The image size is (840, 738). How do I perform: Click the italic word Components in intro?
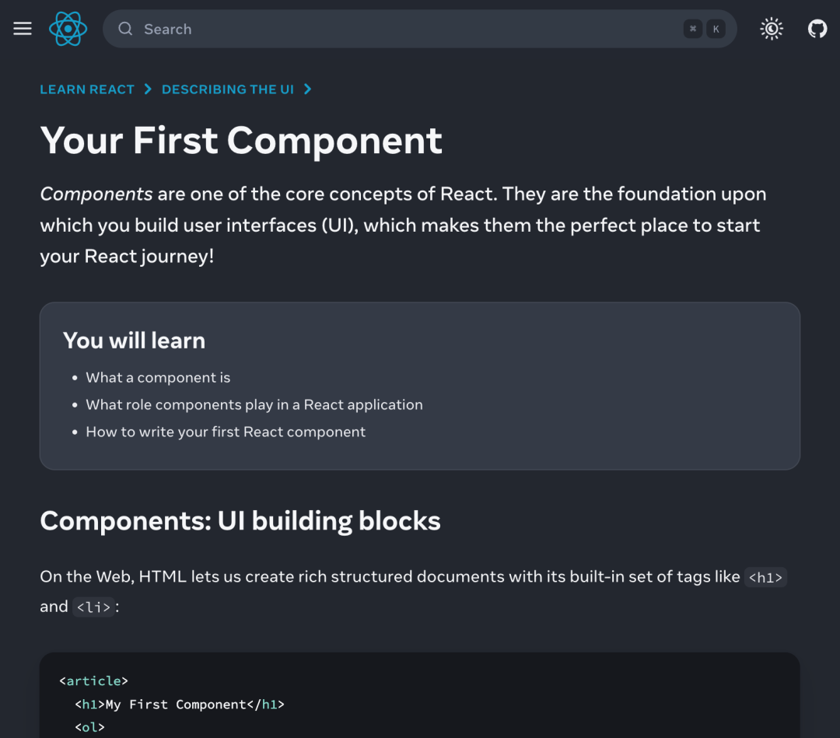(x=96, y=194)
